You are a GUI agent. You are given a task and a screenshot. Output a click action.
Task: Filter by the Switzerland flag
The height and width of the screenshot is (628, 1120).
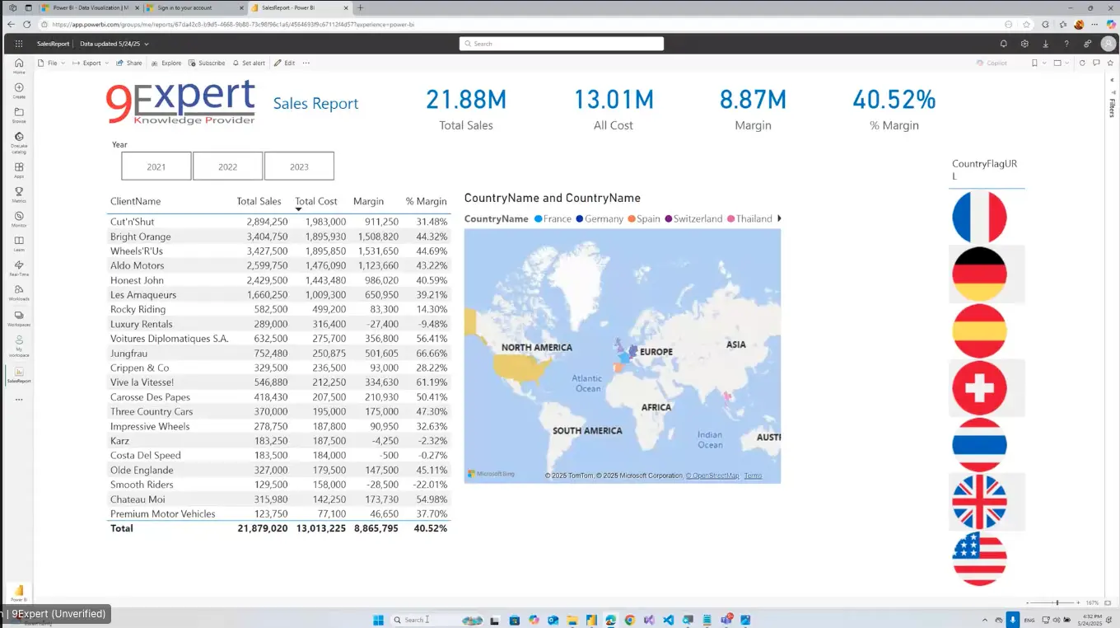(979, 387)
